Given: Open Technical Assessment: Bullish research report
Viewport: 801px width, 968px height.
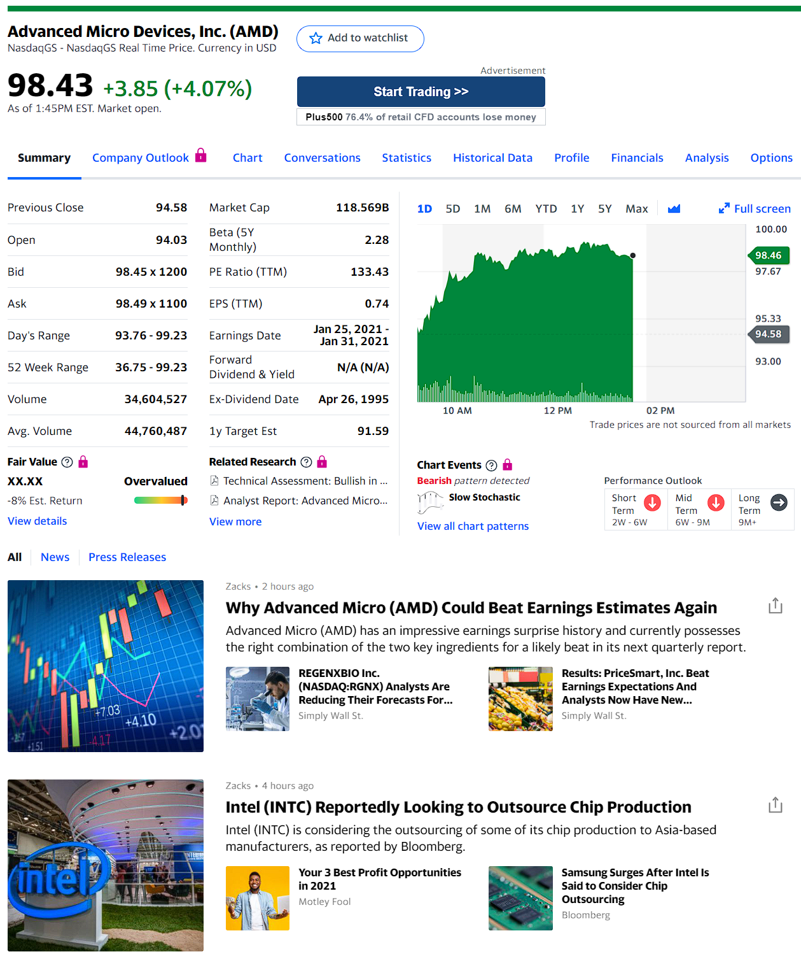Looking at the screenshot, I should tap(305, 481).
